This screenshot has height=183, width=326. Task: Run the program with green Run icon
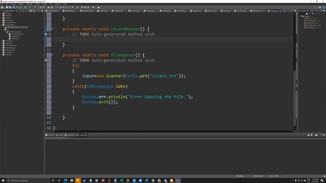tap(25, 7)
